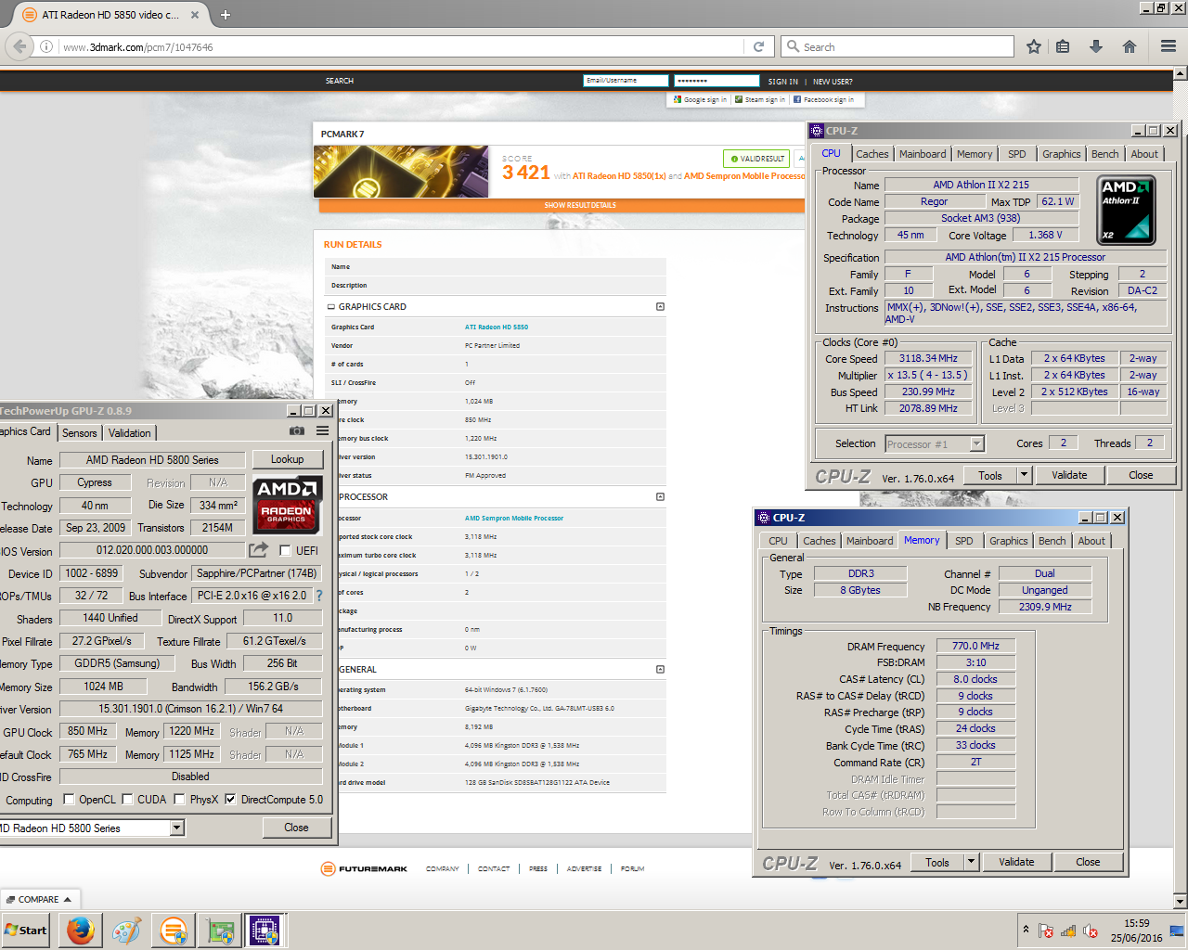Toggle the UEFI checkbox in GPU-Z

[285, 550]
